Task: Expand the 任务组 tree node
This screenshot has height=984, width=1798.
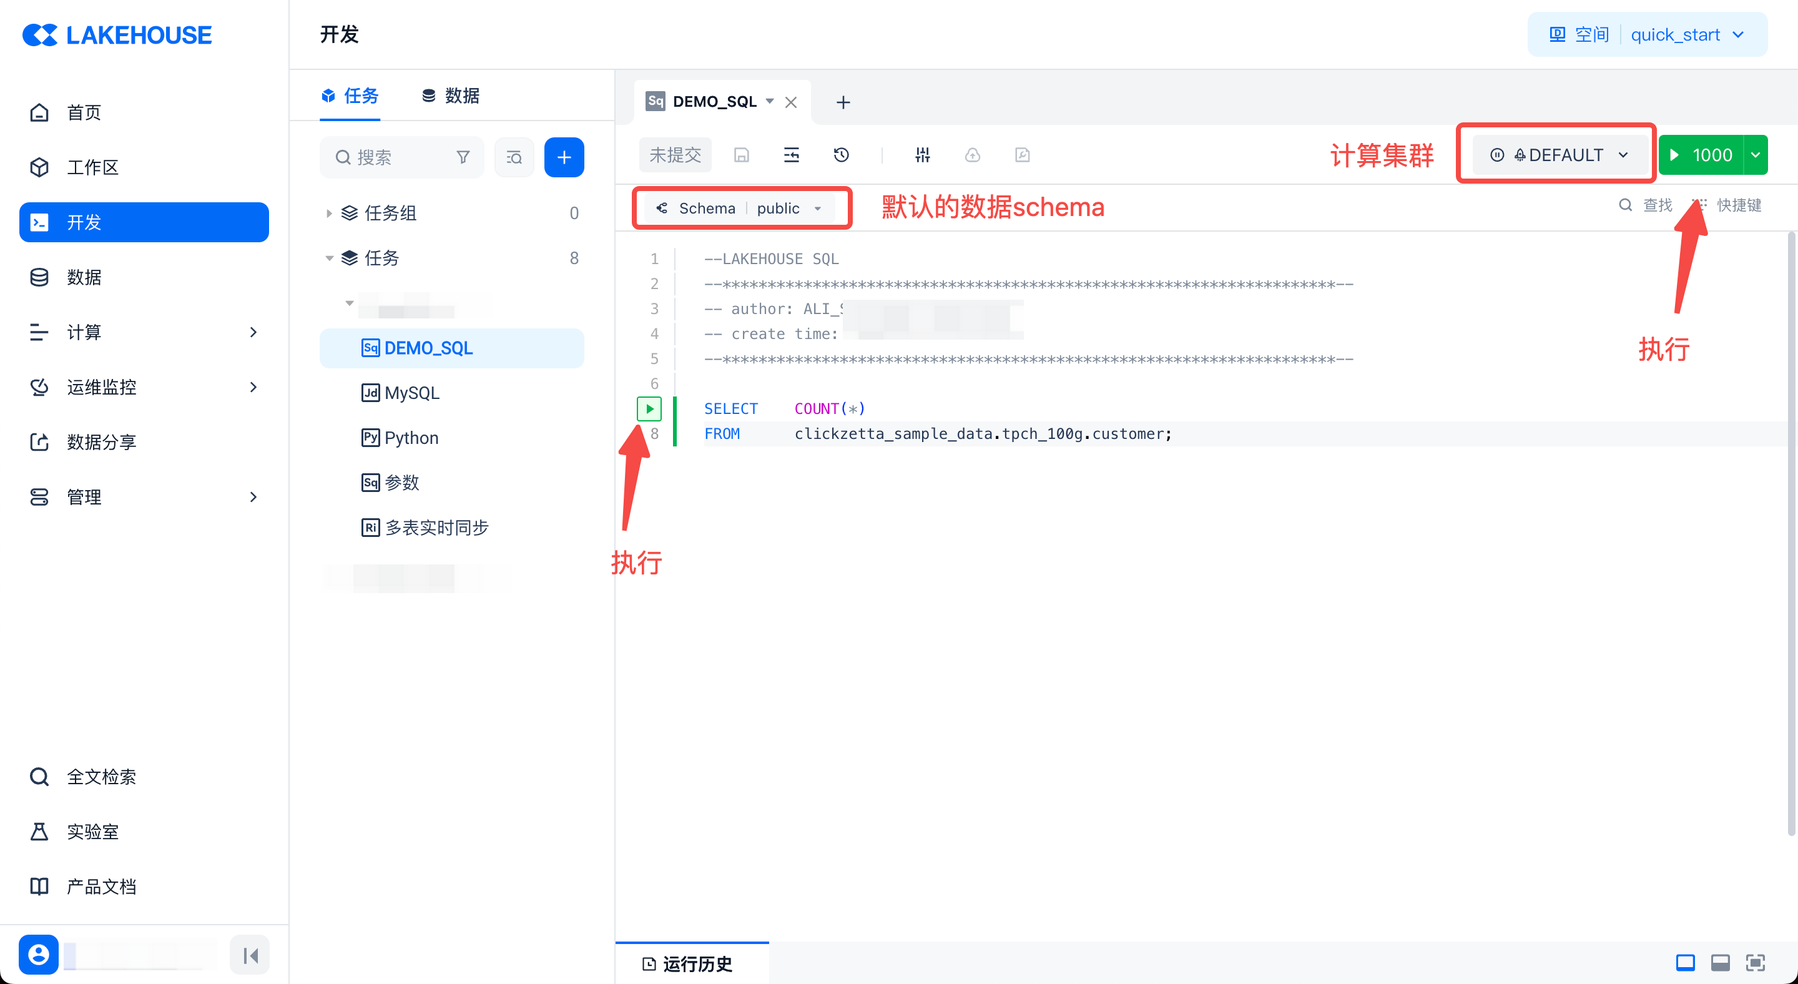Action: click(329, 213)
